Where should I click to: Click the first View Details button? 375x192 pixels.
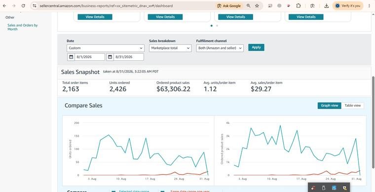click(x=95, y=17)
